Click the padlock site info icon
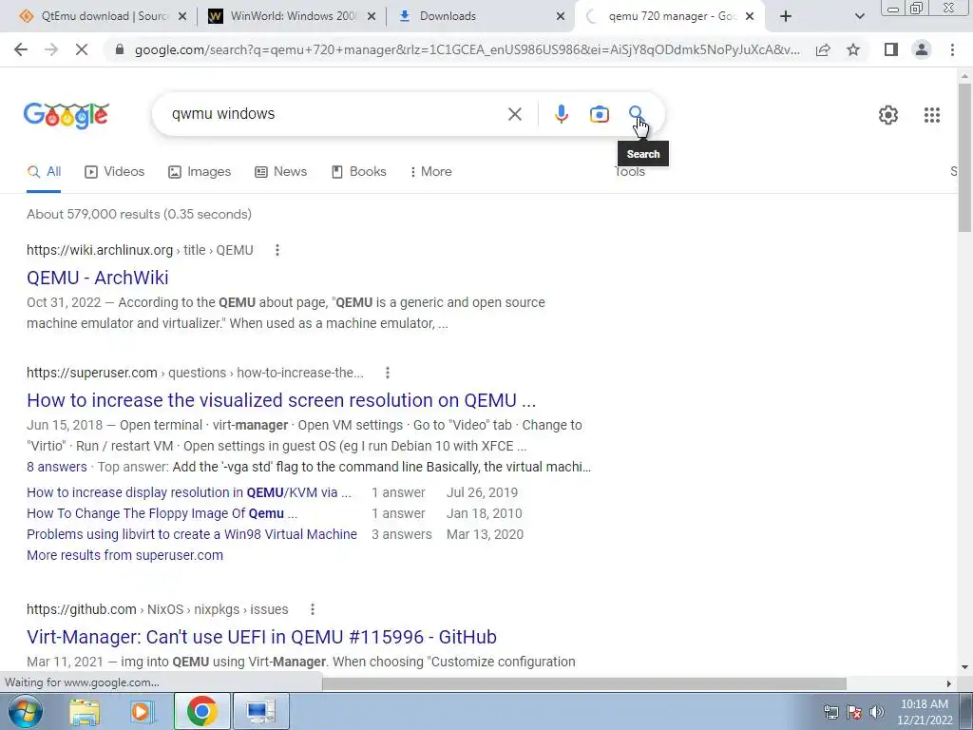973x730 pixels. pos(120,49)
